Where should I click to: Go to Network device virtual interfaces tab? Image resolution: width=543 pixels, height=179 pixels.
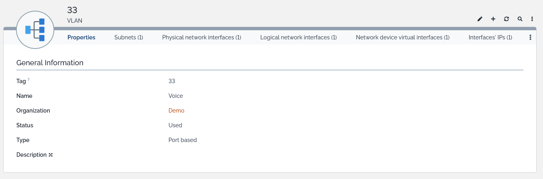[402, 37]
